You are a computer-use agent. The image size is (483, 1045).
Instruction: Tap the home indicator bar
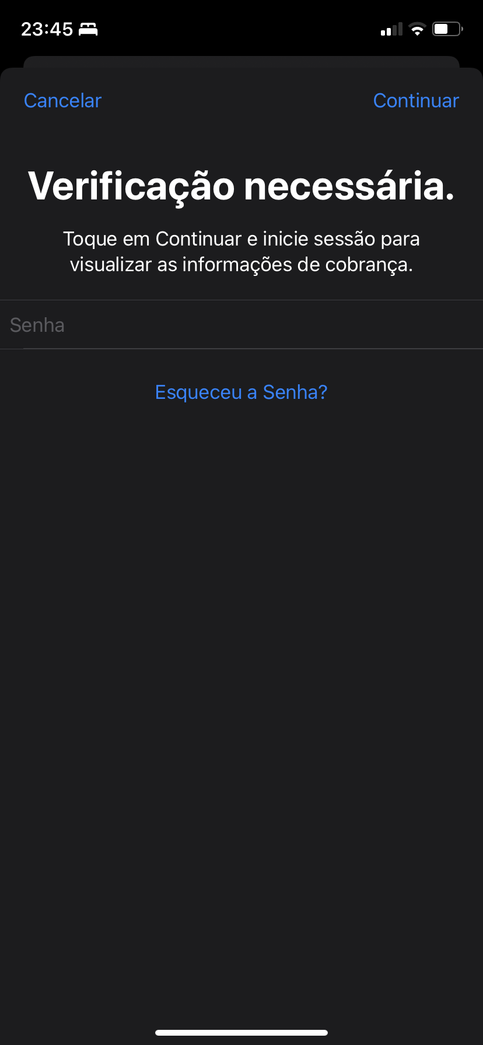point(241,1033)
